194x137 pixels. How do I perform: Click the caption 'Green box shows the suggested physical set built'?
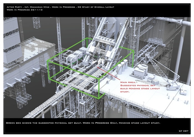(x=44, y=123)
